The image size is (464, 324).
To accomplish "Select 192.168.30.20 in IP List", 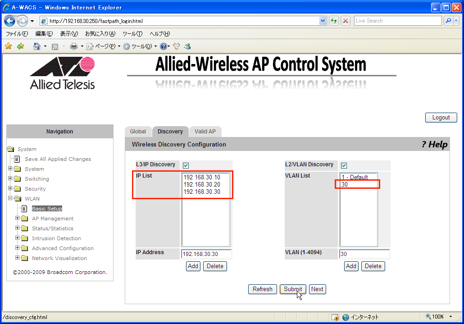I will click(x=205, y=184).
